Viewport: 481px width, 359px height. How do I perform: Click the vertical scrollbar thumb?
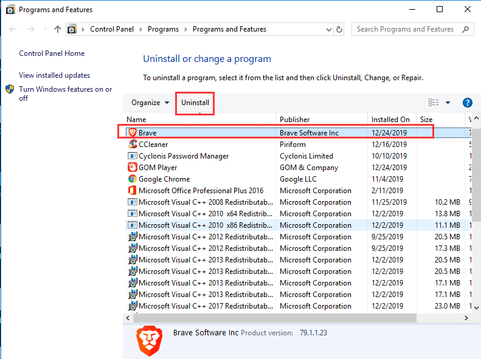click(x=476, y=175)
